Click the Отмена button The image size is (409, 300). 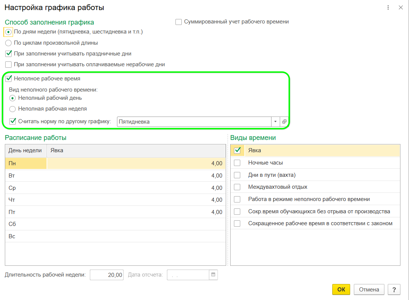pyautogui.click(x=369, y=290)
